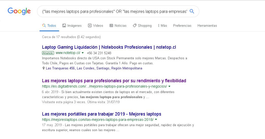Viewport: 265px width, 139px height.
Task: Click inside the Google search box
Action: (113, 11)
